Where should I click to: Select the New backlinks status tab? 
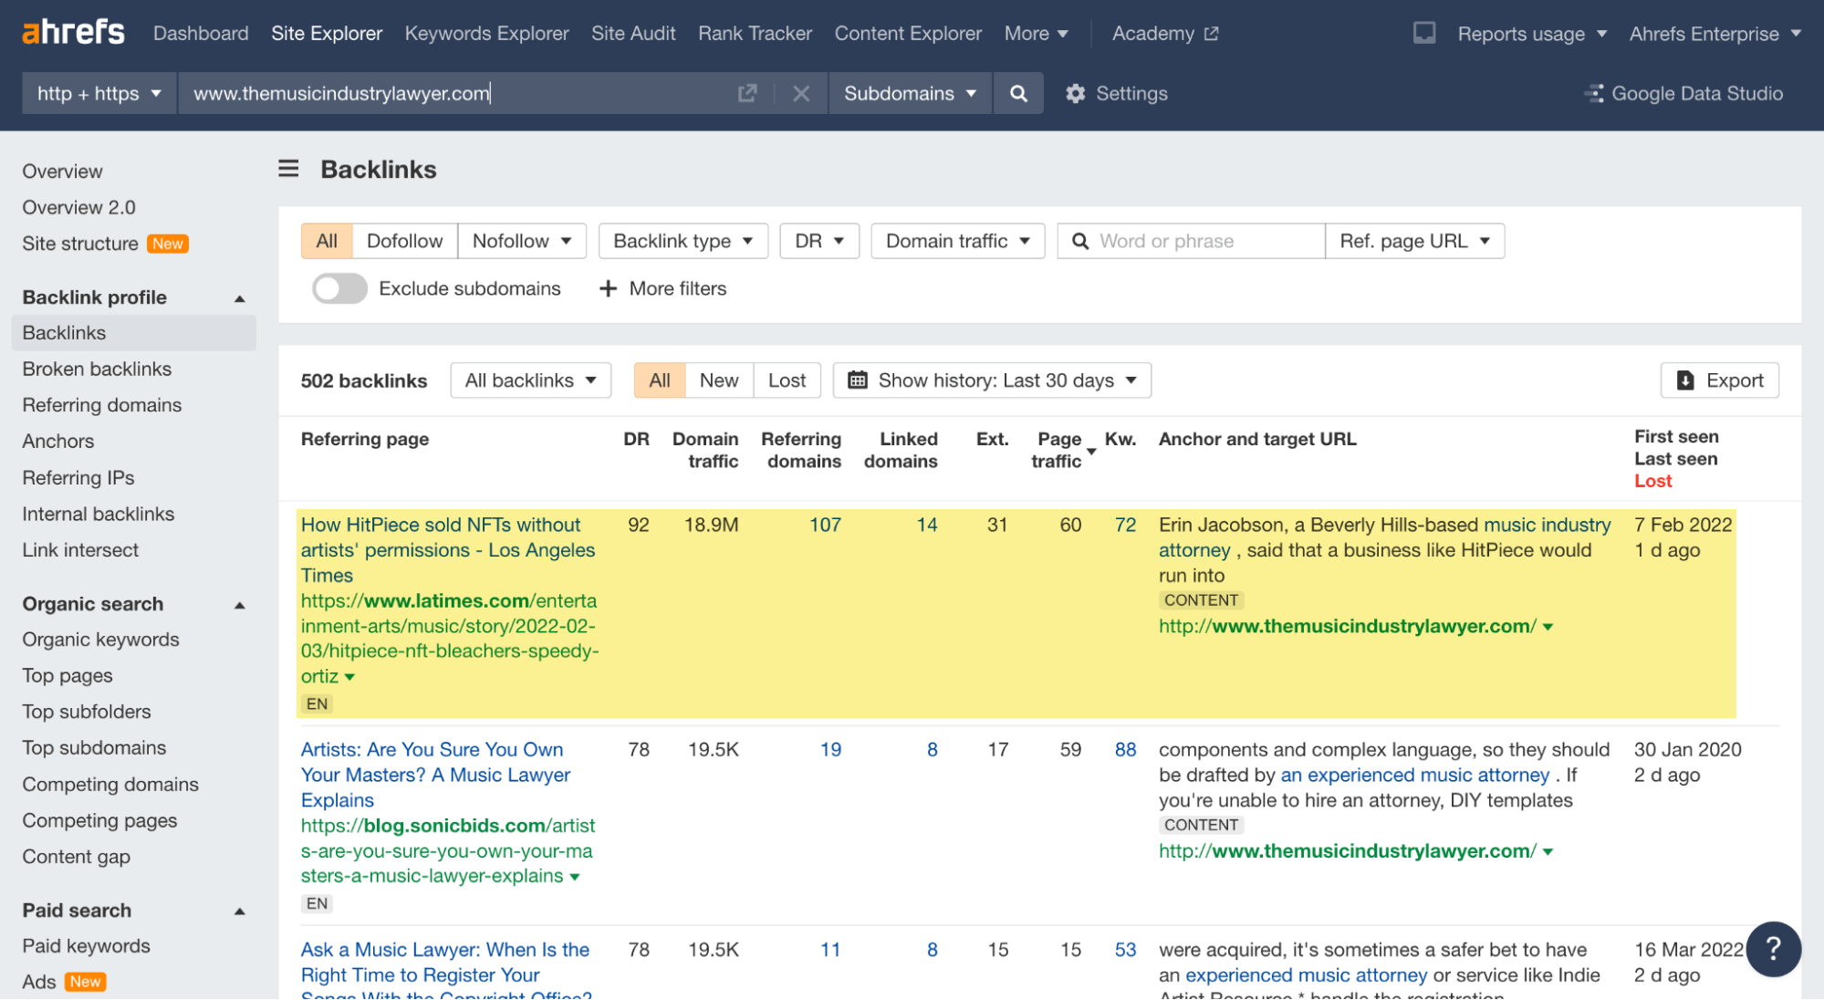719,380
